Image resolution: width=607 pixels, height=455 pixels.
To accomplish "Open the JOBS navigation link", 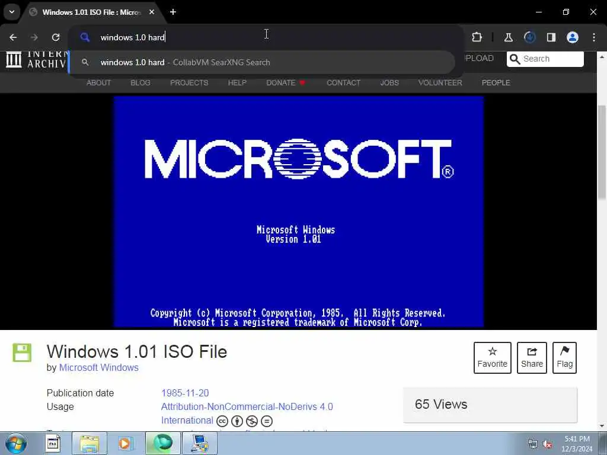I will tap(389, 83).
